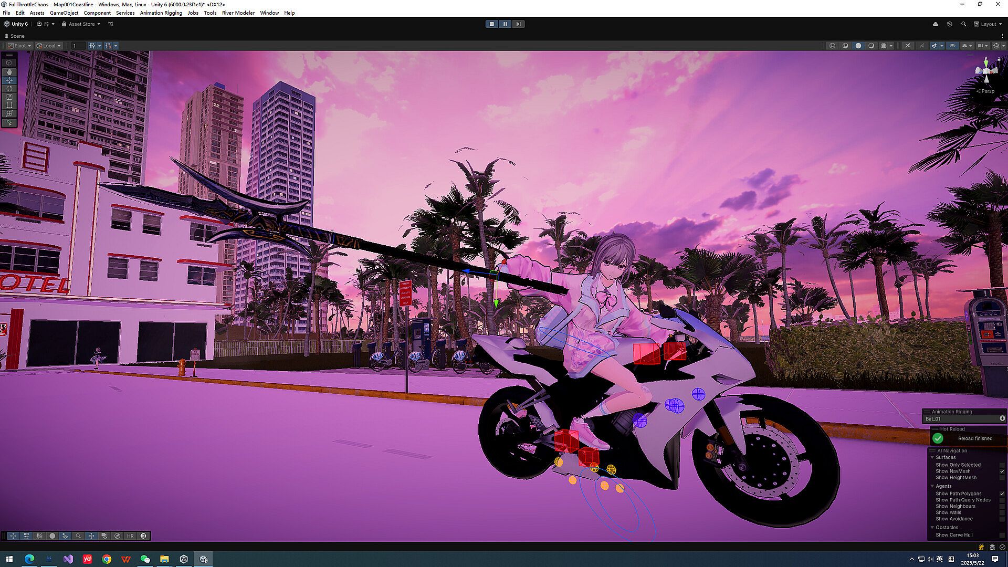Image resolution: width=1008 pixels, height=567 pixels.
Task: Open the Pivot mode dropdown
Action: tap(19, 46)
